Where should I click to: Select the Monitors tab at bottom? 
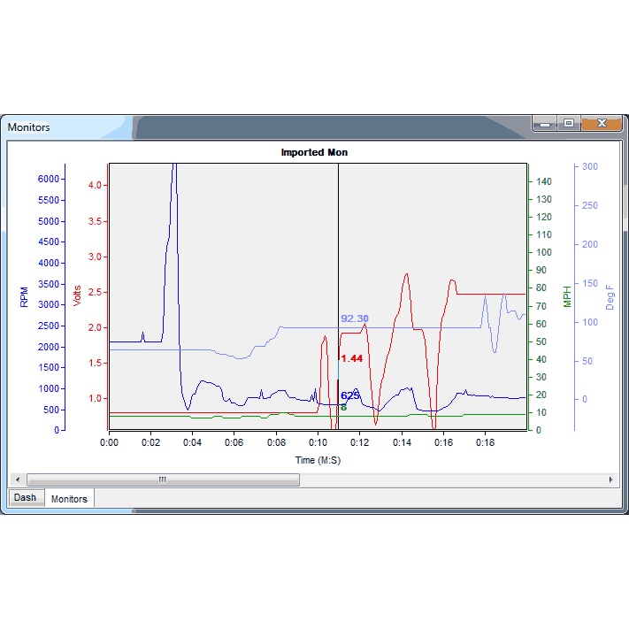[x=69, y=499]
